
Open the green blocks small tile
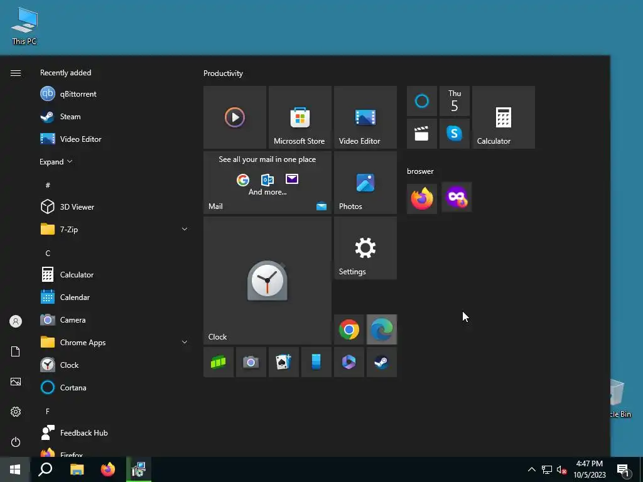click(x=219, y=362)
